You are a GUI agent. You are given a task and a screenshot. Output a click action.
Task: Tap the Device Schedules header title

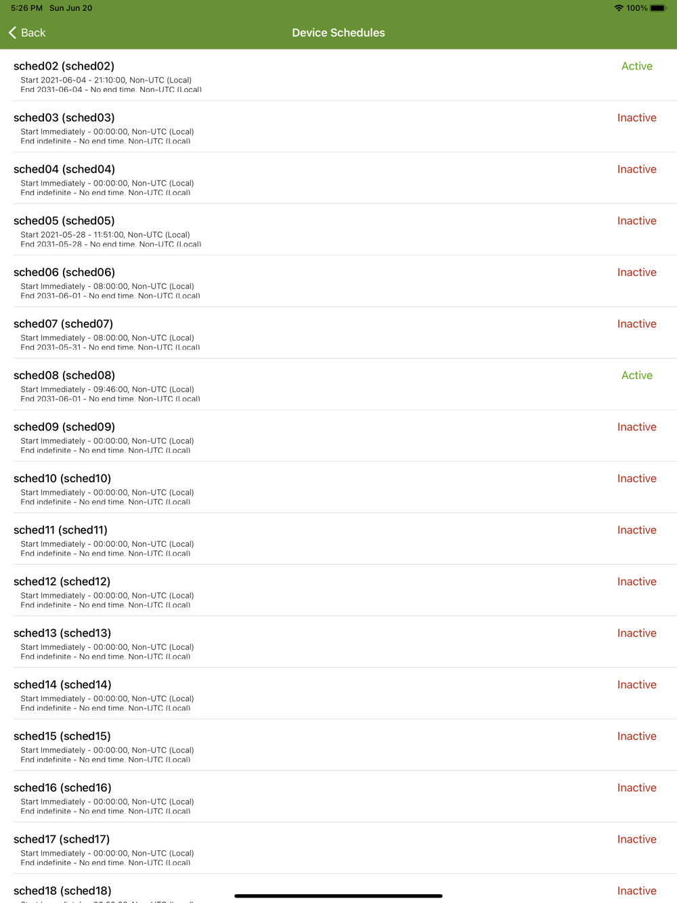tap(338, 32)
